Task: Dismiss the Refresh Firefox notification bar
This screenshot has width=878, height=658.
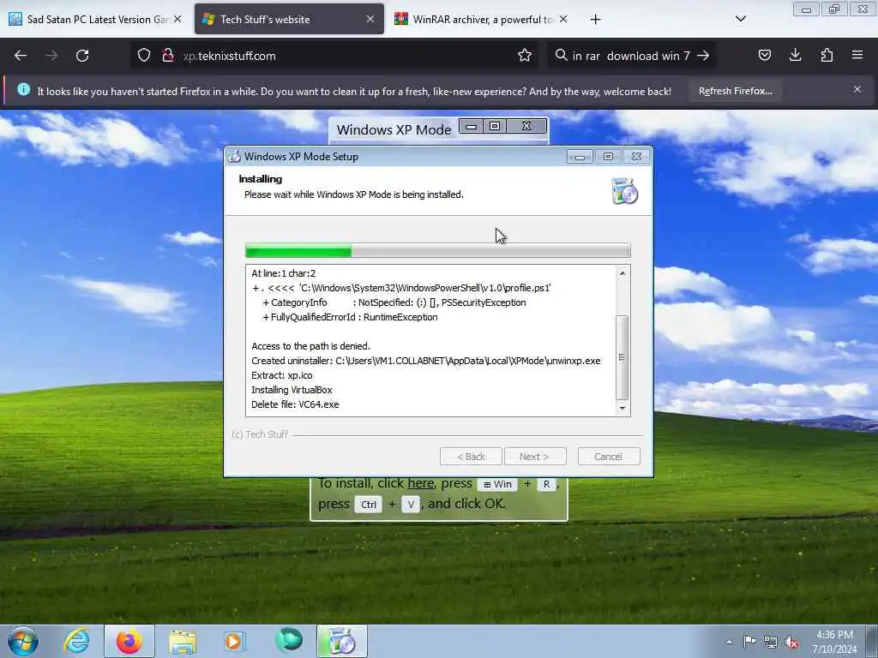Action: (857, 89)
